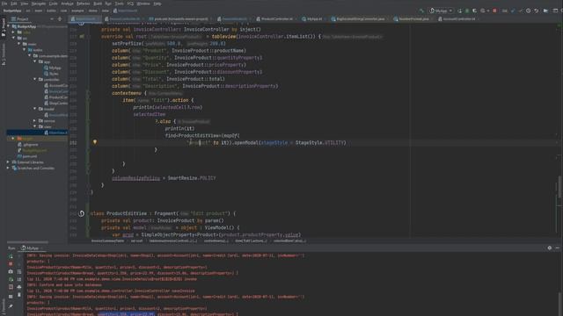Viewport: 563px width, 316px height.
Task: Click override gutter icon next to root
Action: point(82,37)
